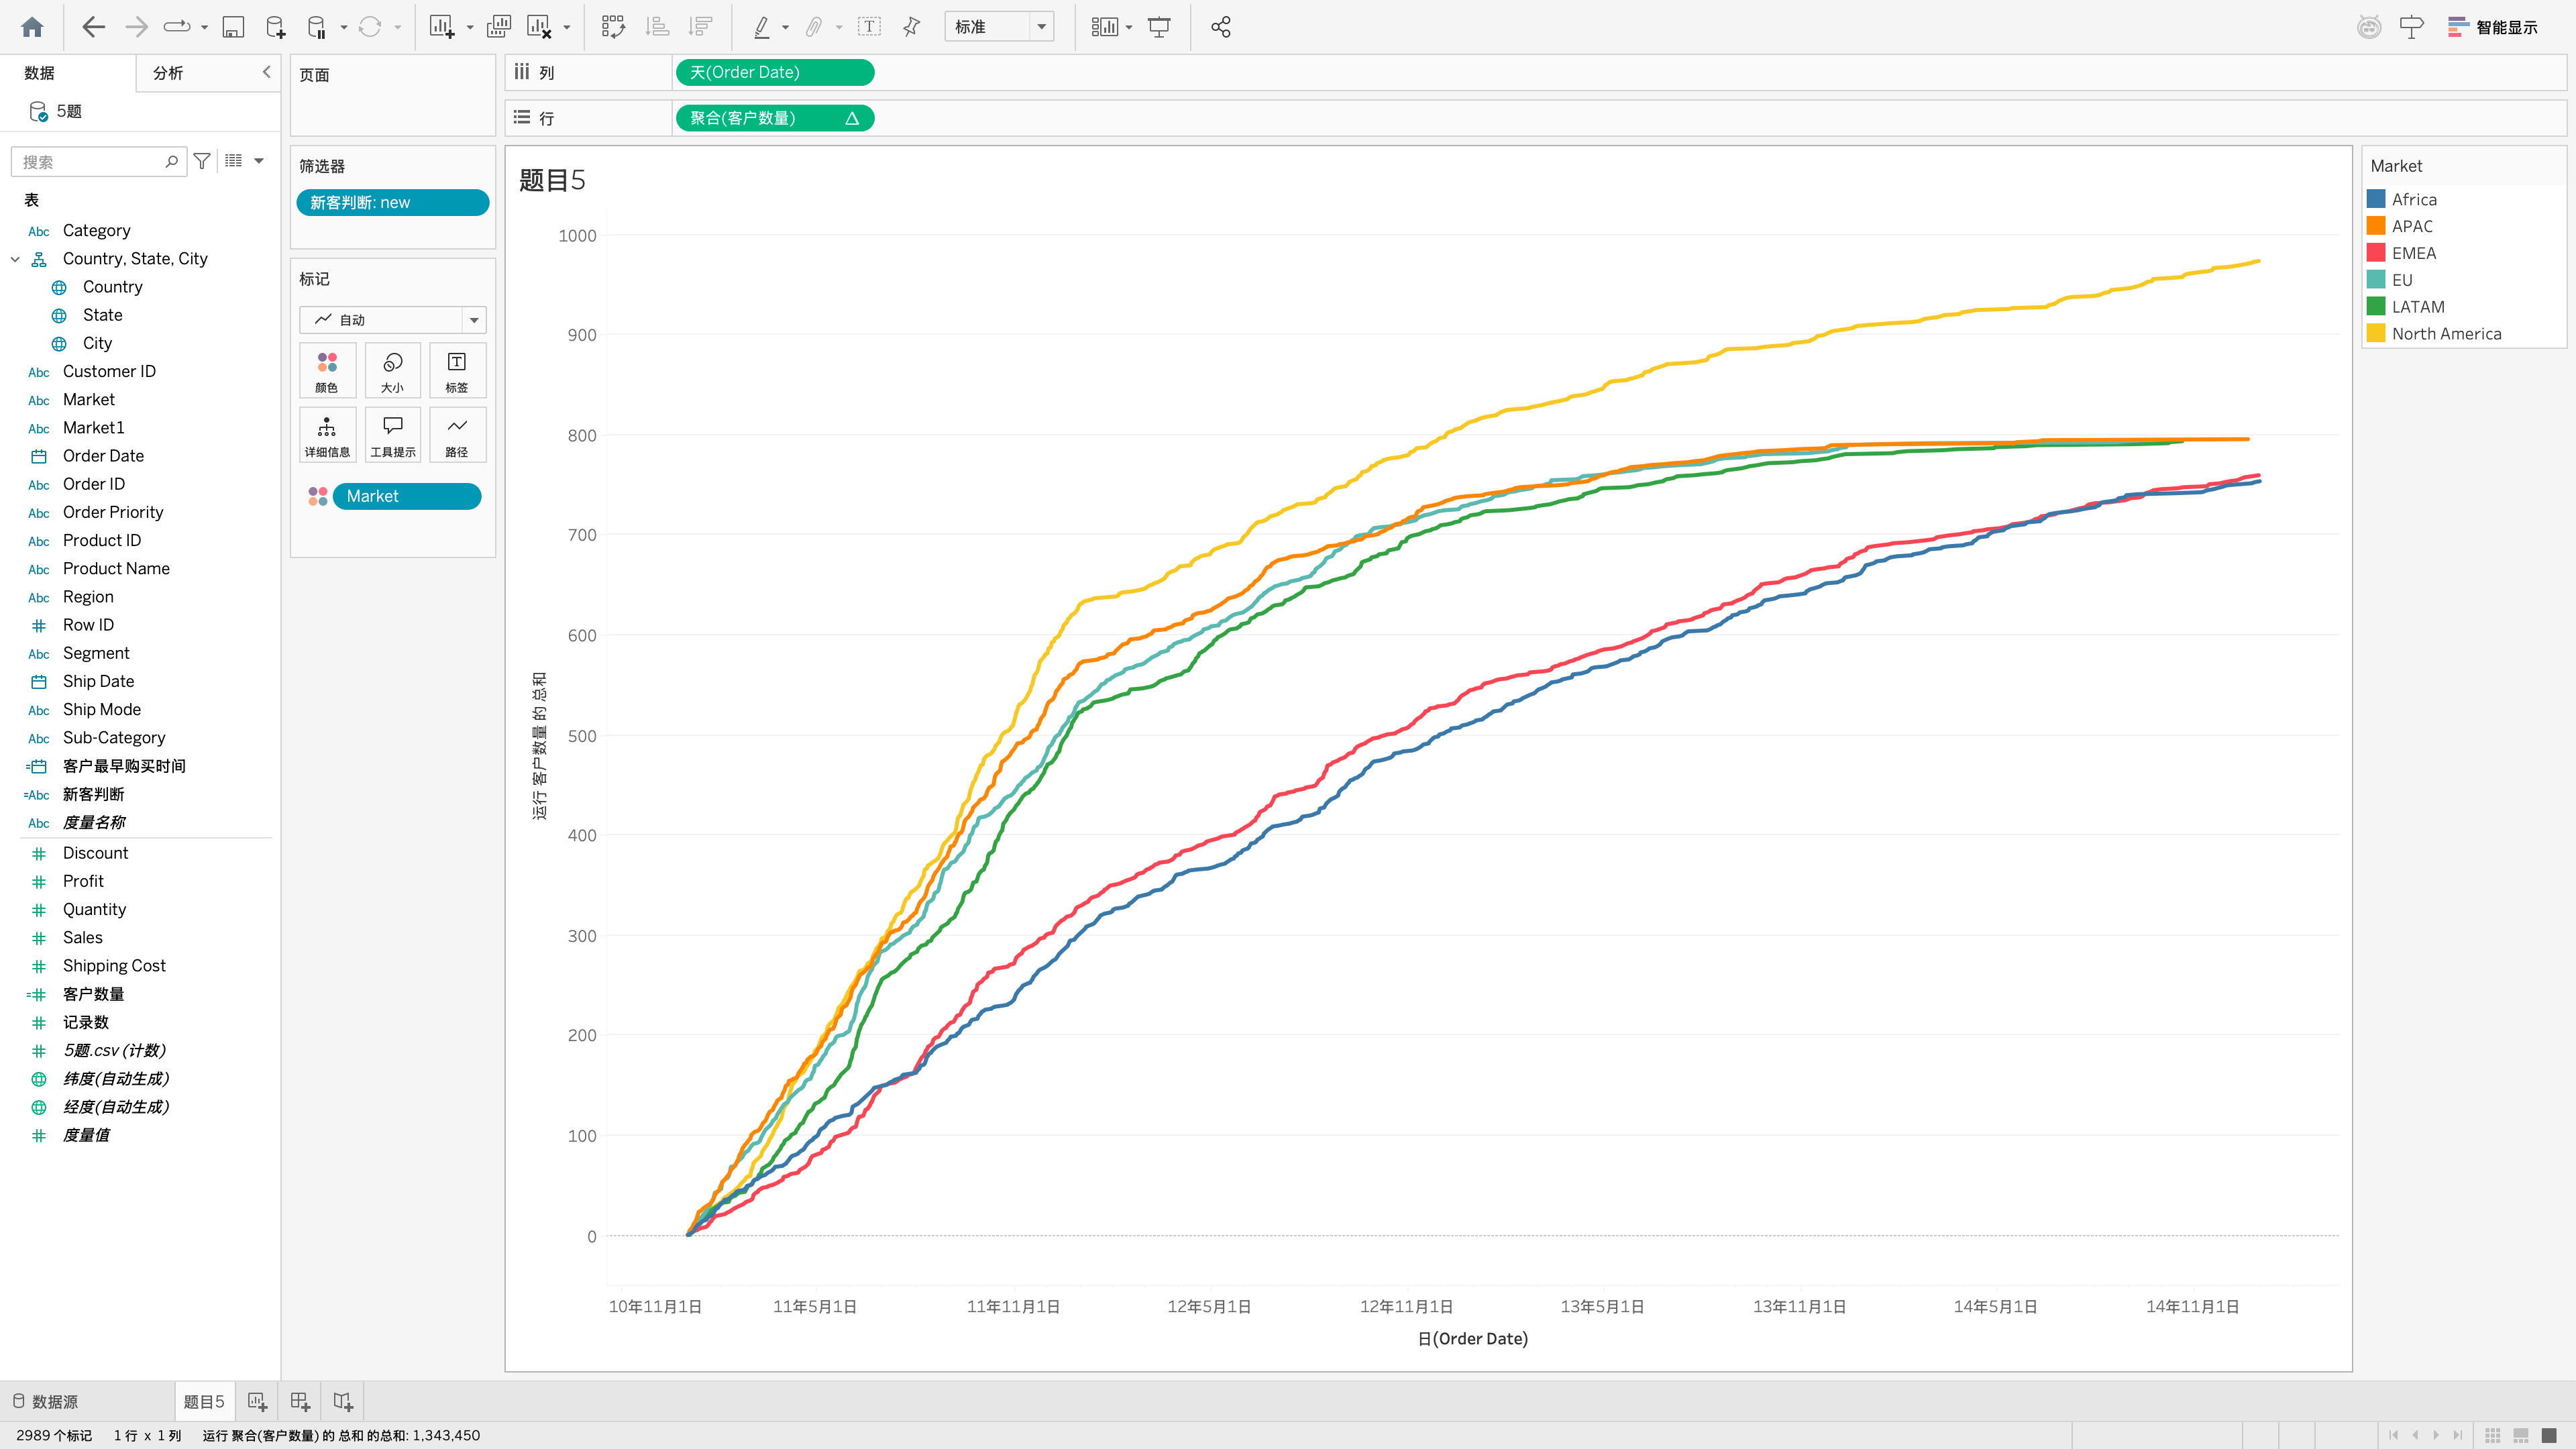Viewport: 2576px width, 1449px height.
Task: Click the show mark labels icon
Action: (869, 27)
